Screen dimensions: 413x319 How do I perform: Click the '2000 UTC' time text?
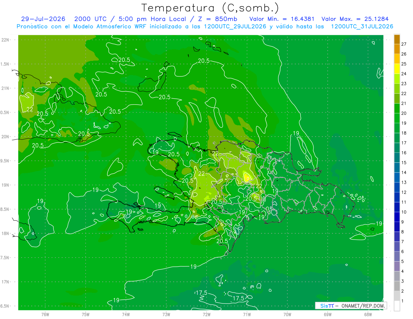(x=90, y=19)
